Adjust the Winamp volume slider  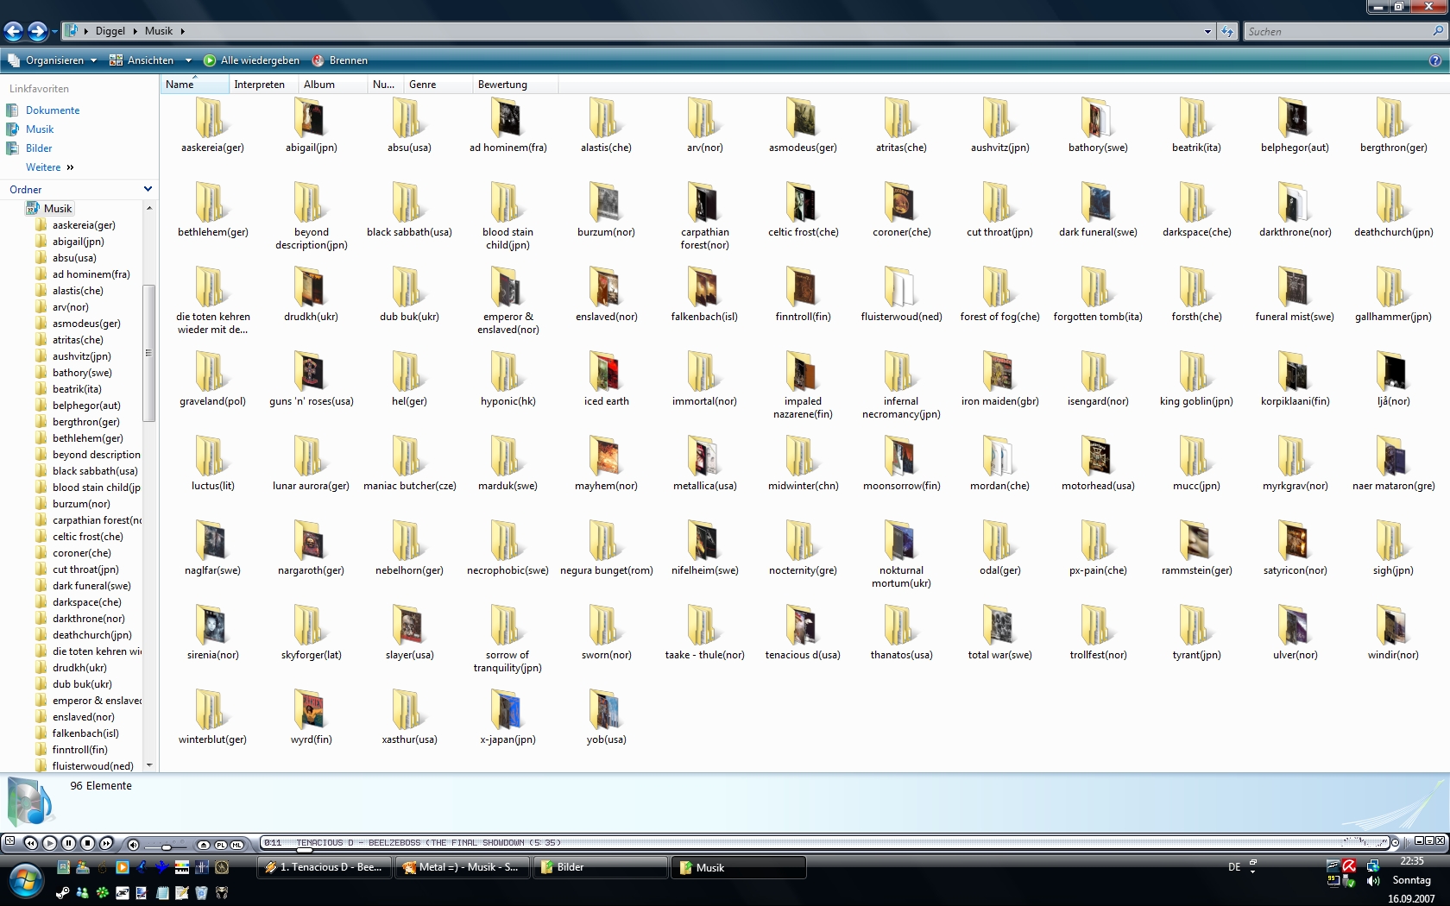point(166,846)
